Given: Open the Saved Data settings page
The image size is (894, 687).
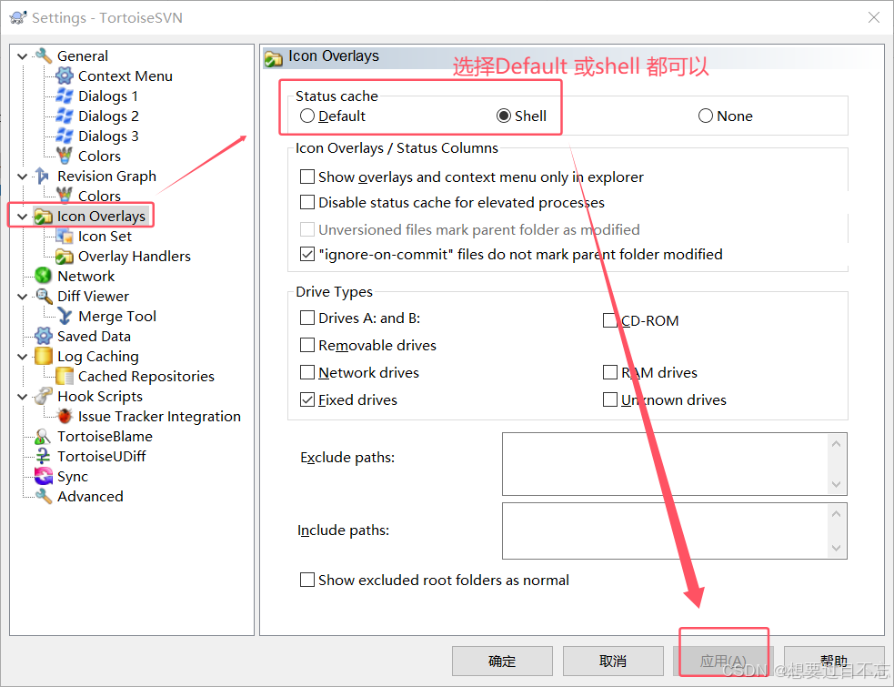Looking at the screenshot, I should [x=94, y=336].
